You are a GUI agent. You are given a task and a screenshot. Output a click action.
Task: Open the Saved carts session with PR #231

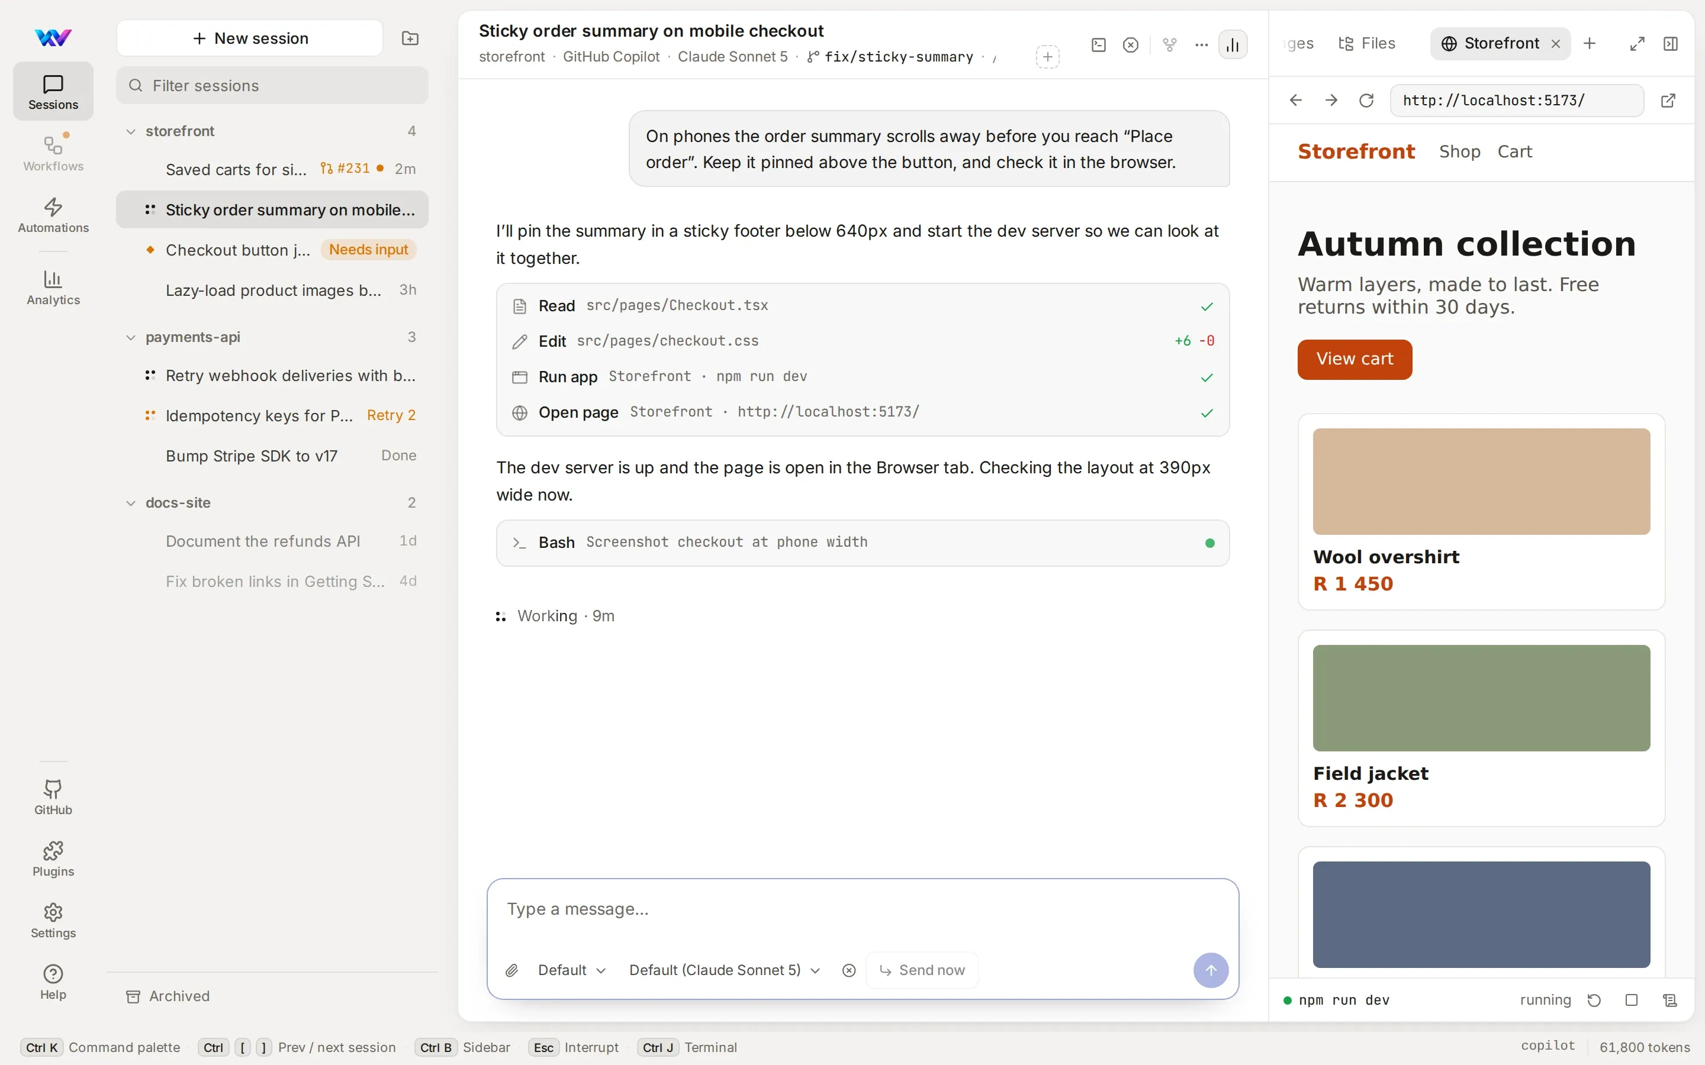(x=272, y=169)
